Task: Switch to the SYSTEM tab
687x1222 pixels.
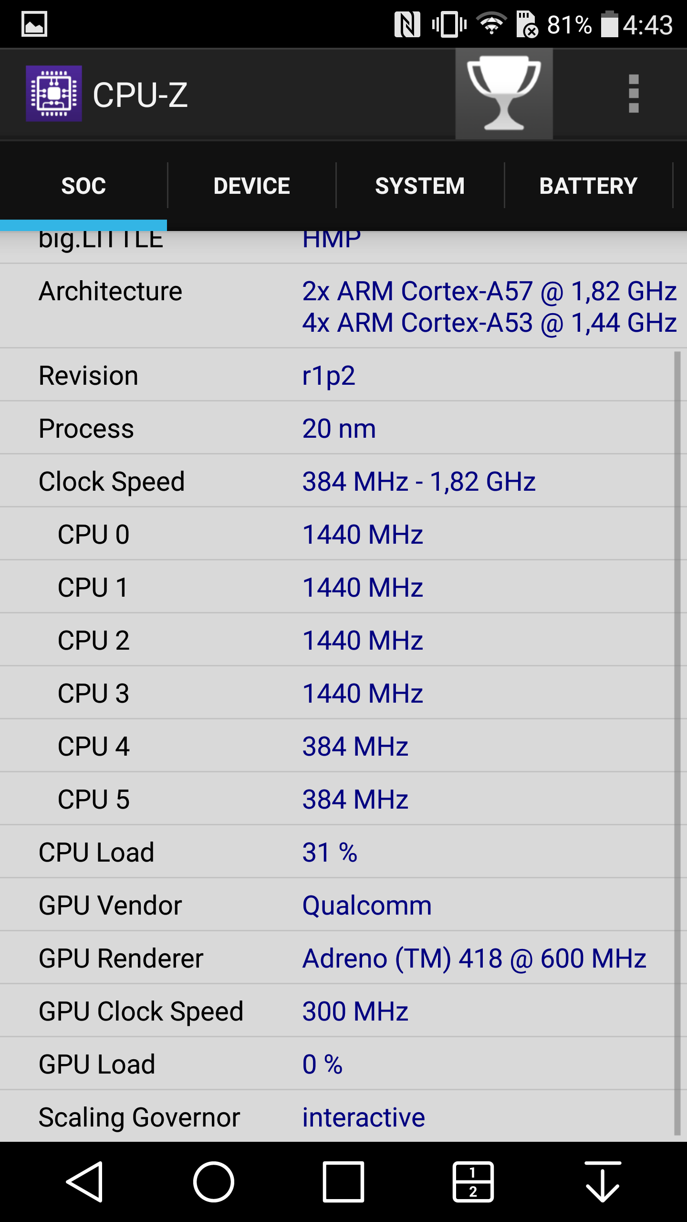Action: point(420,186)
